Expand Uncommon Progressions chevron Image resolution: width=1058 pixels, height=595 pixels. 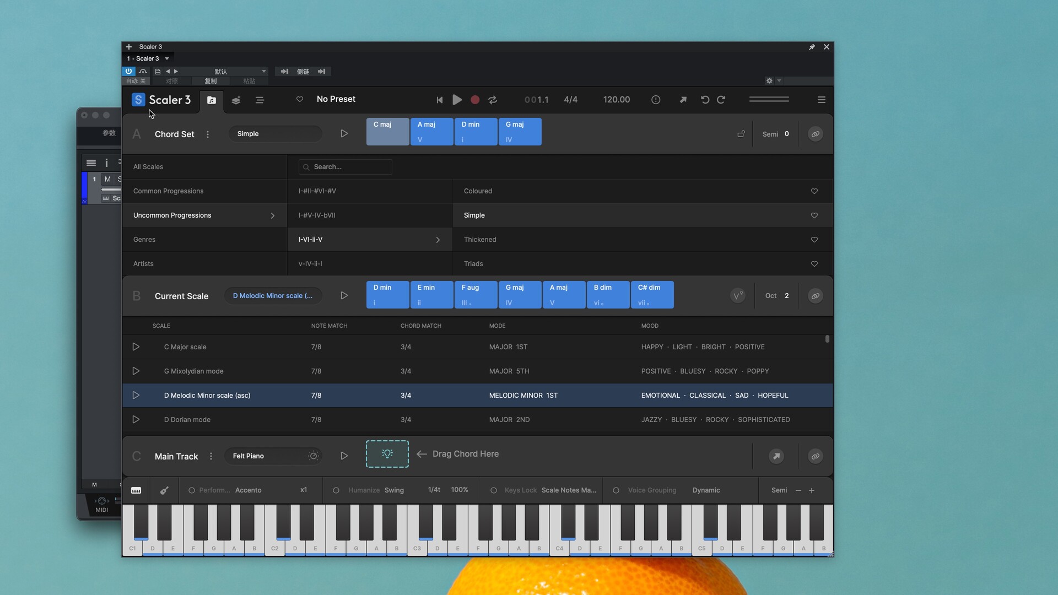click(x=273, y=216)
